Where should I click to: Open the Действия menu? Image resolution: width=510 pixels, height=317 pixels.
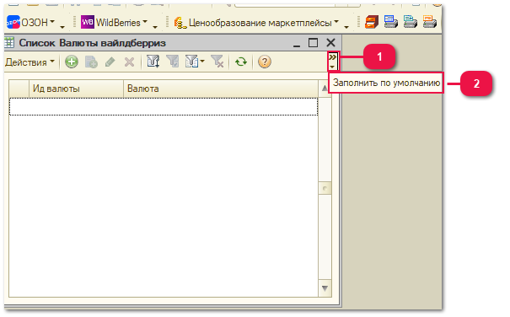tap(30, 62)
